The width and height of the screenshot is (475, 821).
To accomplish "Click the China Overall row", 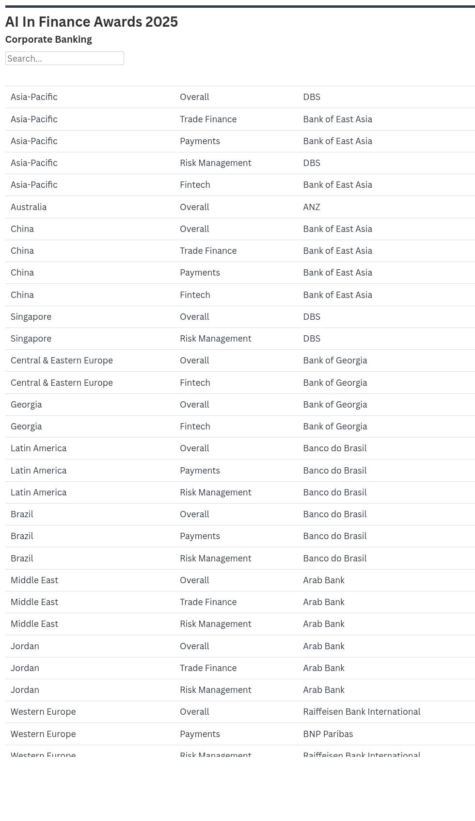I will (x=194, y=229).
